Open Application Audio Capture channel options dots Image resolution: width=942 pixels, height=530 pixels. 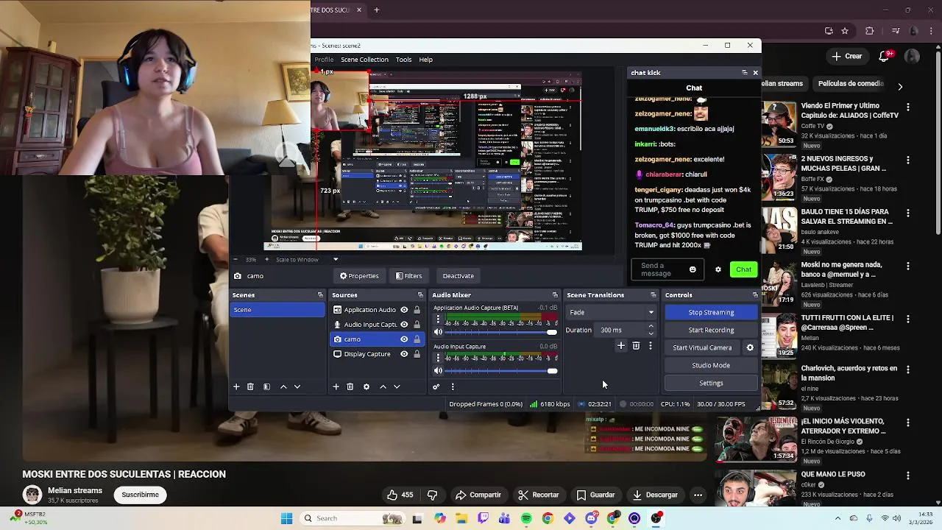[438, 319]
